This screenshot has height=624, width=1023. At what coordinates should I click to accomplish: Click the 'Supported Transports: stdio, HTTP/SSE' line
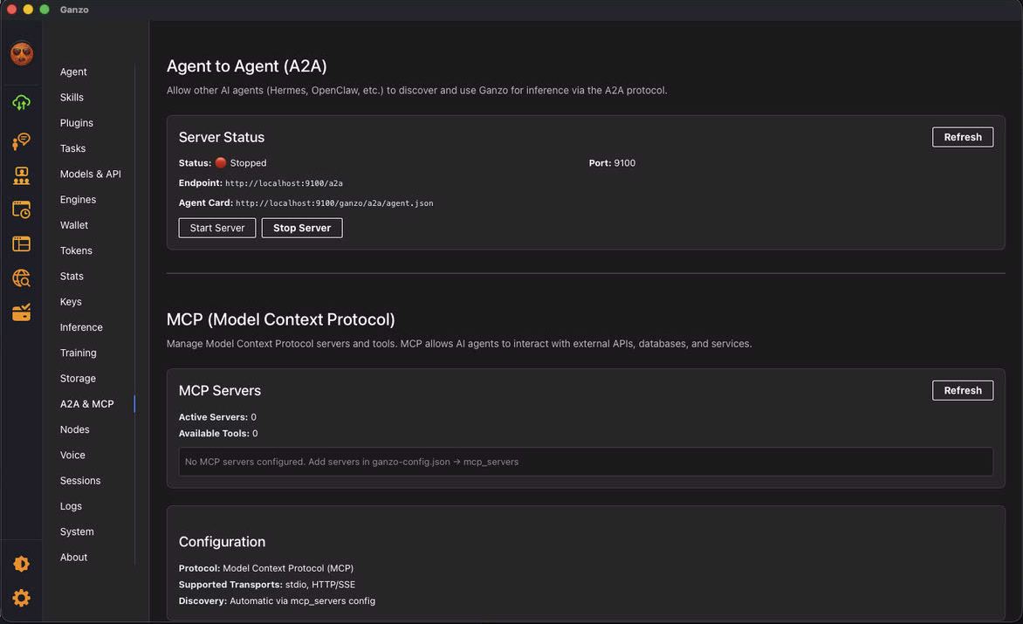click(x=267, y=584)
